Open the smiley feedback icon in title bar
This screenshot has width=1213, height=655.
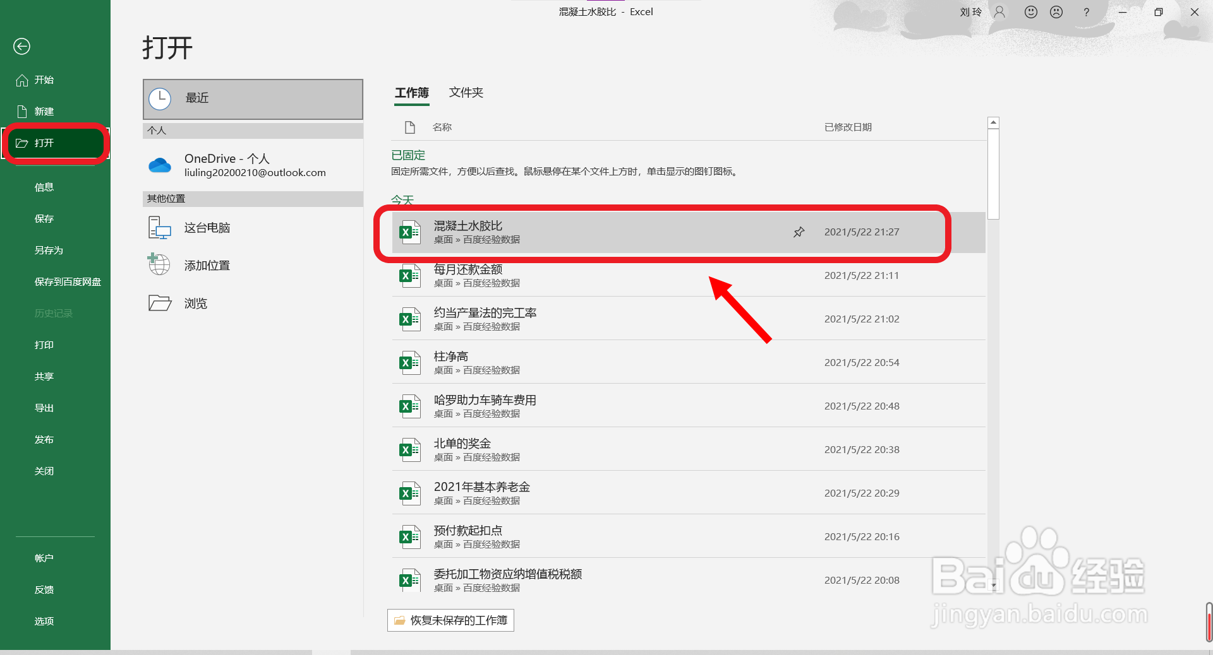(x=1030, y=11)
